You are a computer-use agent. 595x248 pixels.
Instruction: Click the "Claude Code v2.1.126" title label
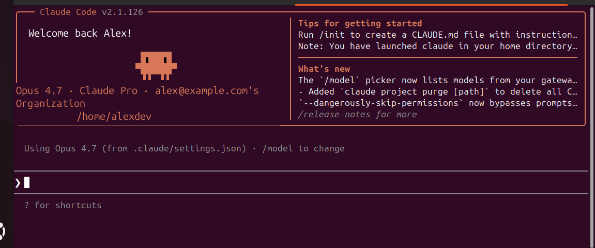click(91, 12)
